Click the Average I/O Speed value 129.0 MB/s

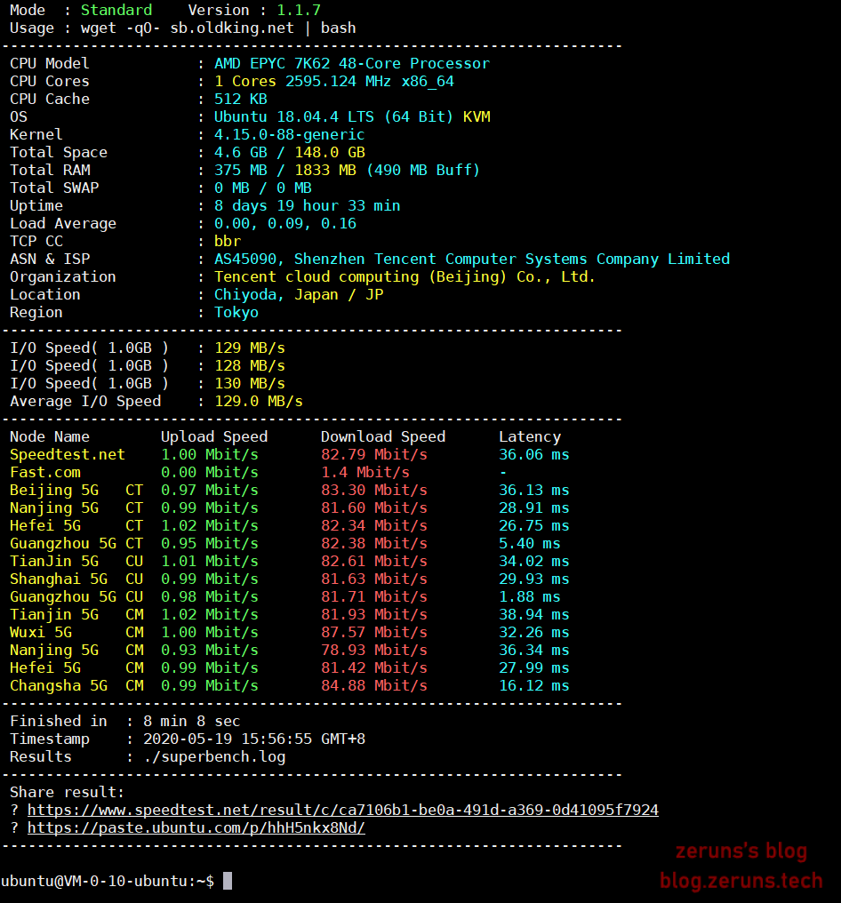tap(258, 401)
